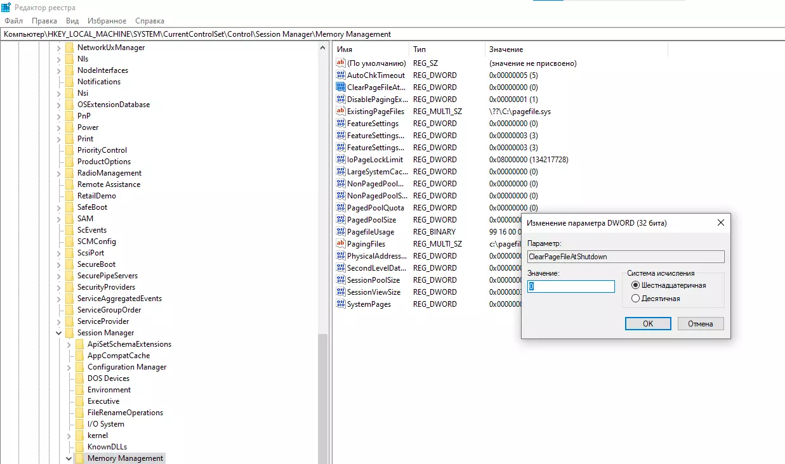The width and height of the screenshot is (785, 464).
Task: Click the PhysicalAddressExtension value icon
Action: point(340,256)
